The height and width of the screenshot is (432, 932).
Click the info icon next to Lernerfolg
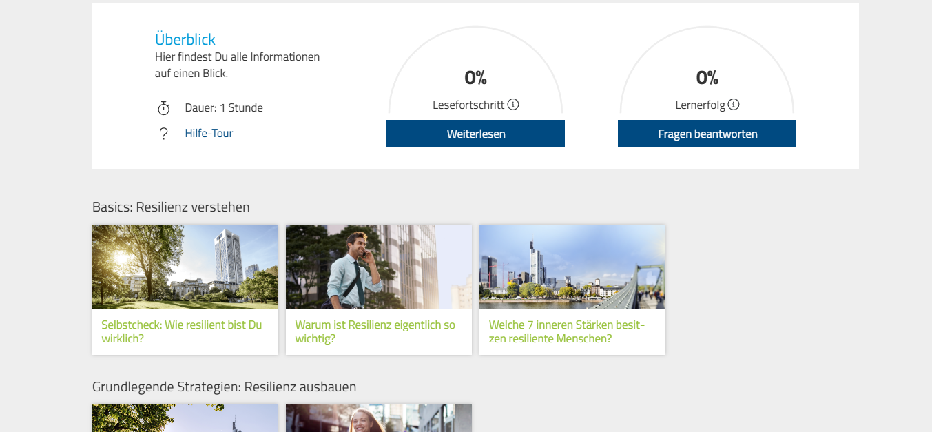coord(734,105)
